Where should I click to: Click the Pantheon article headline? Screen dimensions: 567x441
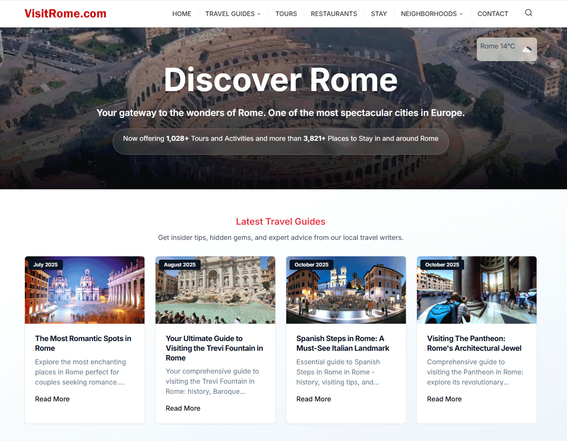474,343
